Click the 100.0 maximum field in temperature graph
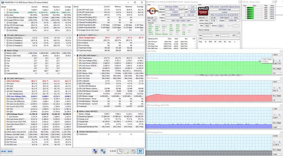Image resolution: width=283 pixels, height=156 pixels. [x=277, y=82]
